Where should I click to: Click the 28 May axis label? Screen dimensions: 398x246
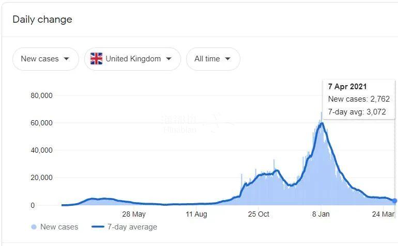pyautogui.click(x=133, y=215)
